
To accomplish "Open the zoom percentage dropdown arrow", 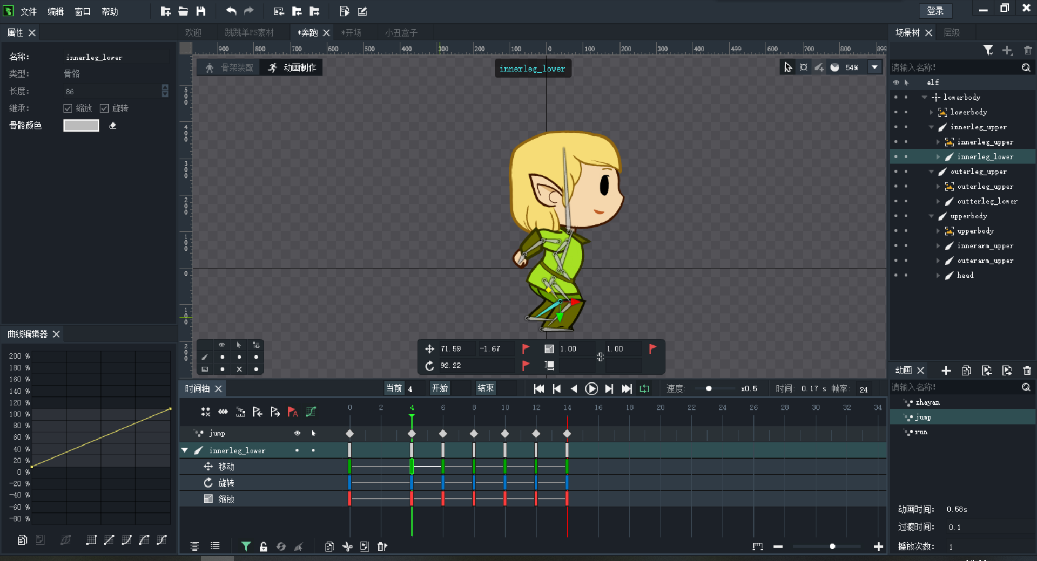I will pos(874,67).
